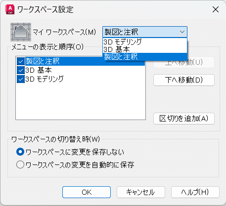The height and width of the screenshot is (206, 226).
Task: Uncheck the 3D モデリング checkbox in menu order list
Action: [21, 79]
